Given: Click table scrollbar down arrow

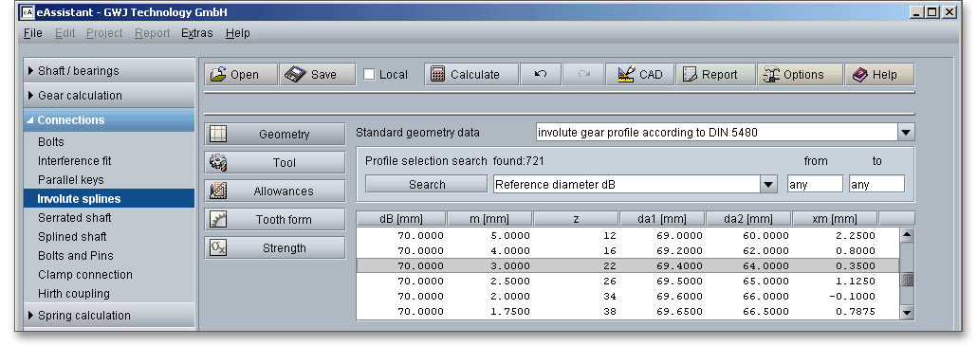Looking at the screenshot, I should [x=907, y=313].
